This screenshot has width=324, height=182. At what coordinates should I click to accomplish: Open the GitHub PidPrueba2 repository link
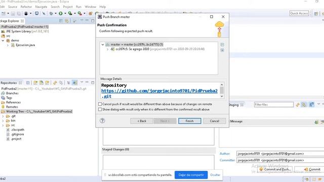click(159, 94)
